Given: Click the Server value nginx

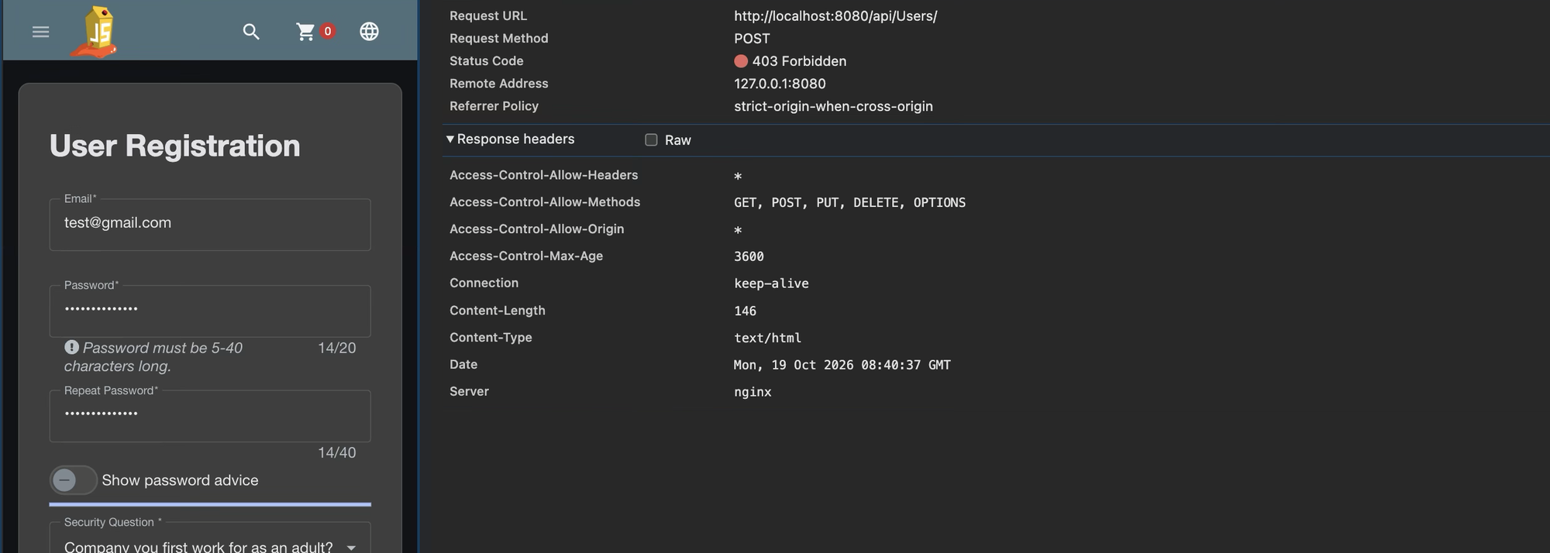Looking at the screenshot, I should point(753,392).
